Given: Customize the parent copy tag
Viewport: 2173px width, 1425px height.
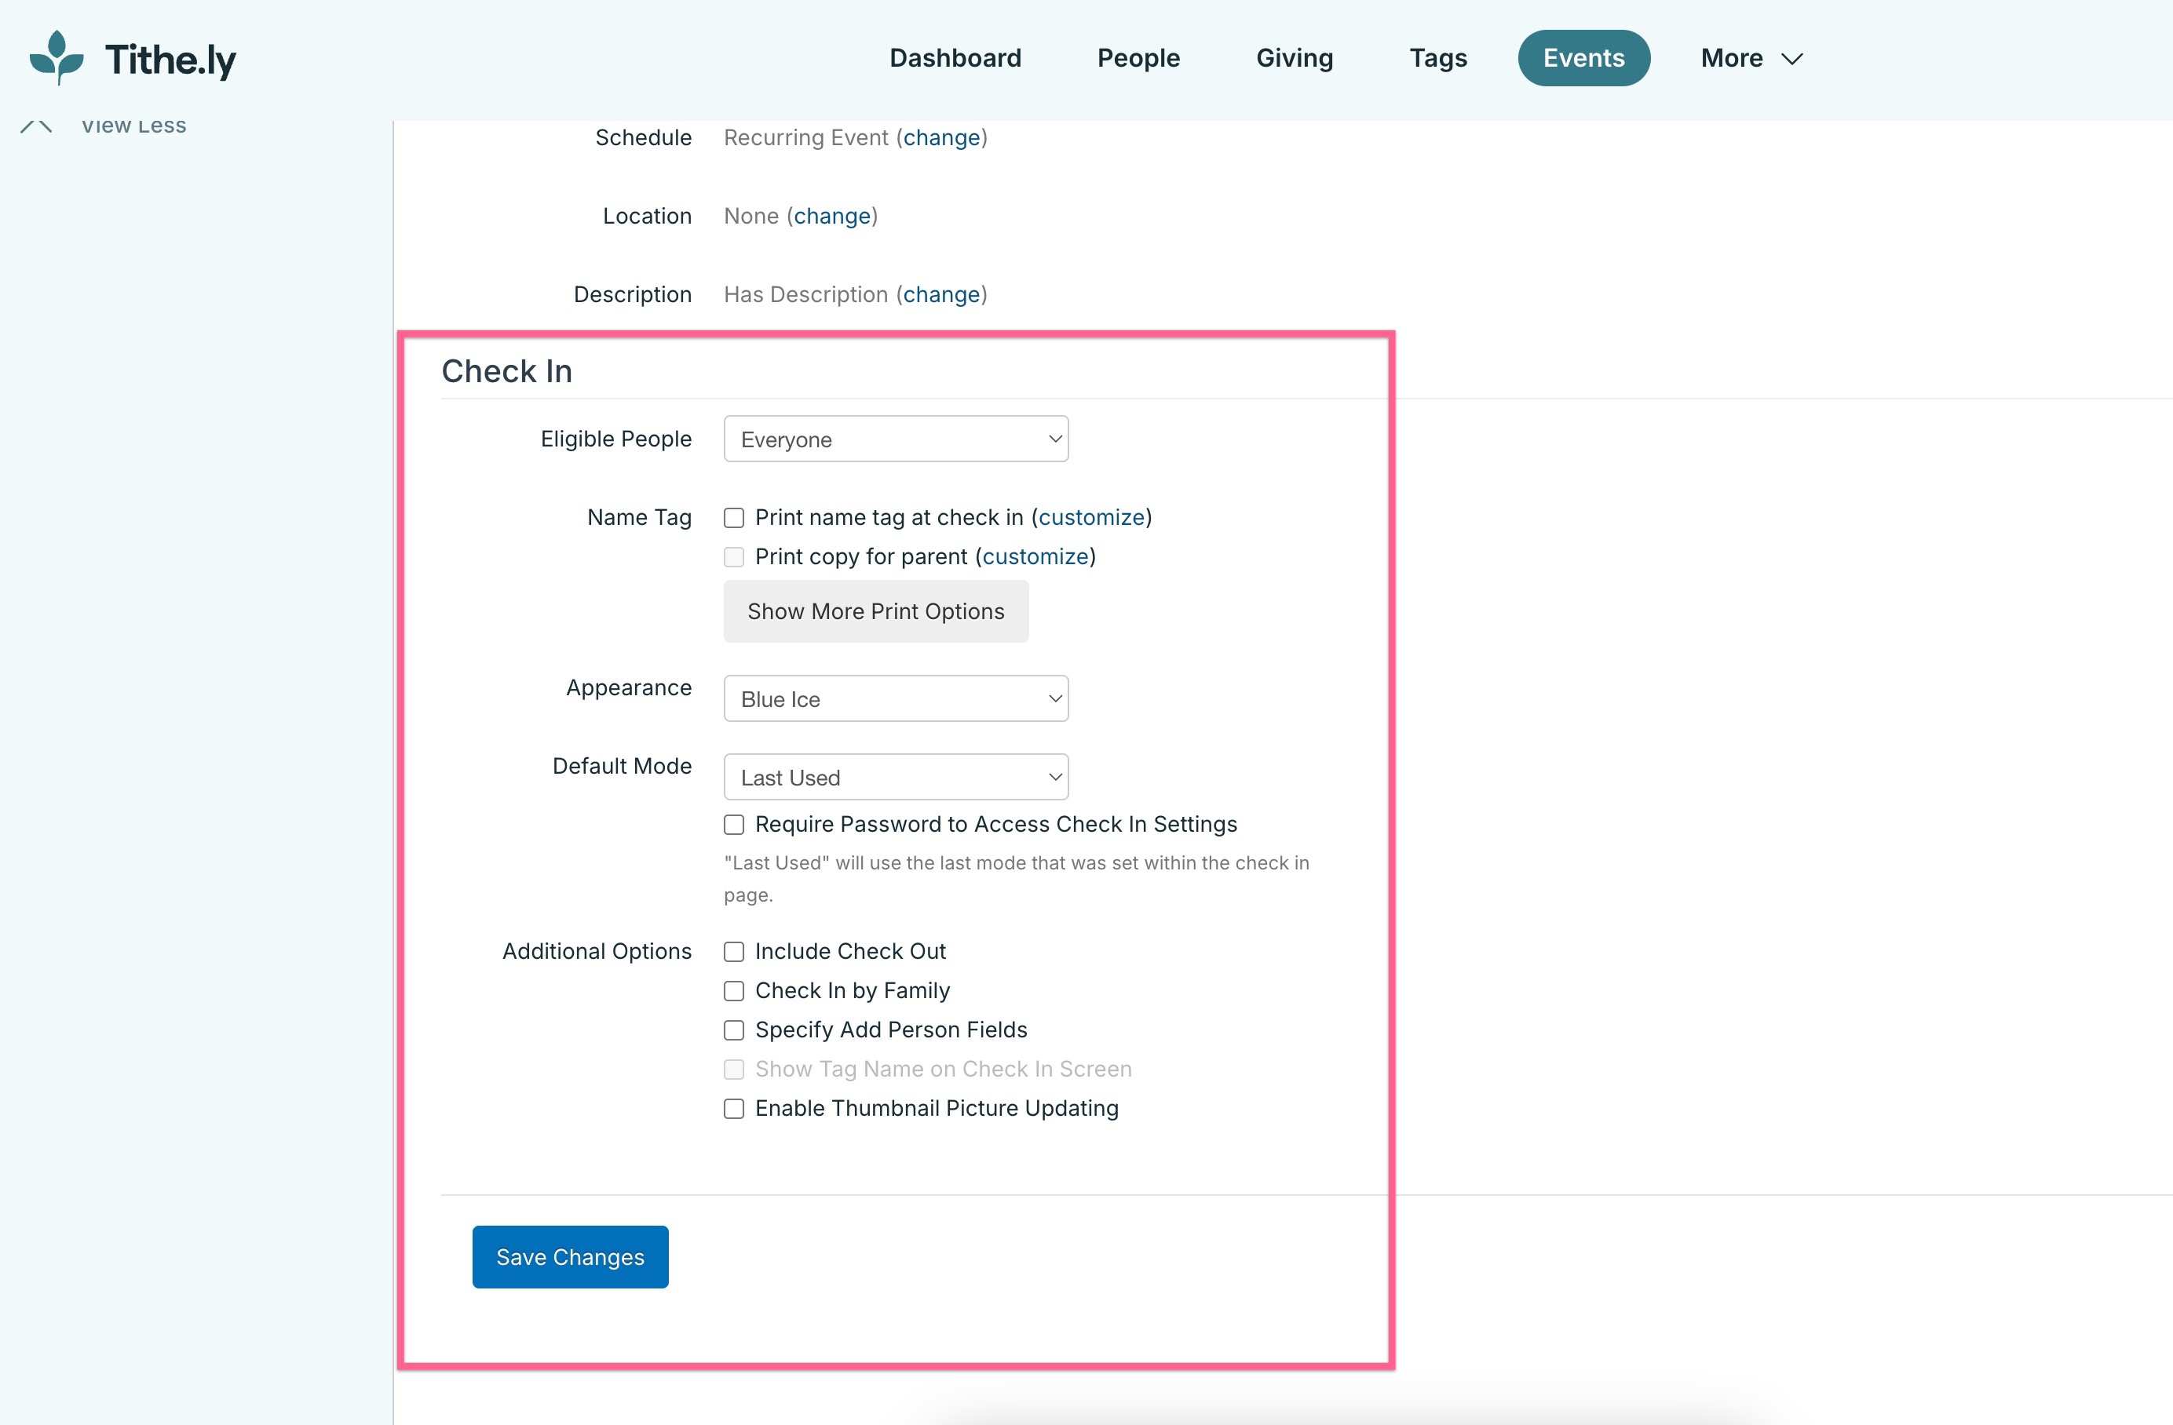Looking at the screenshot, I should (x=1035, y=557).
